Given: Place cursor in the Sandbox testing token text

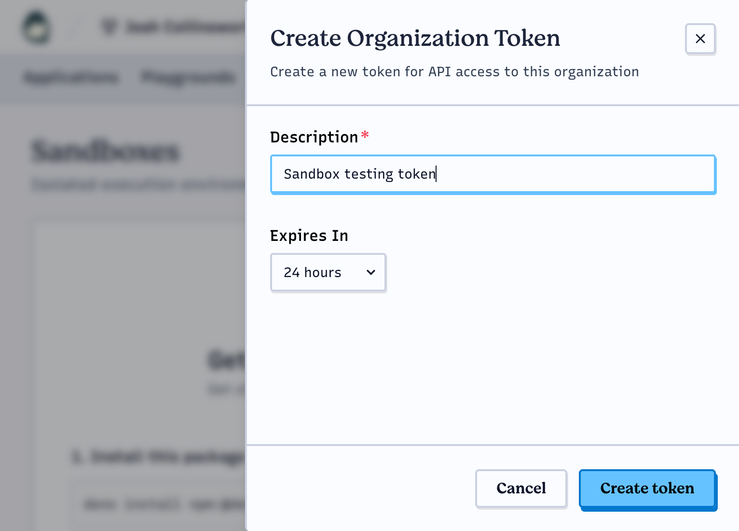Looking at the screenshot, I should tap(359, 174).
